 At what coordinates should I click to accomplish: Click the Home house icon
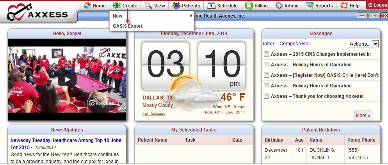pyautogui.click(x=87, y=5)
